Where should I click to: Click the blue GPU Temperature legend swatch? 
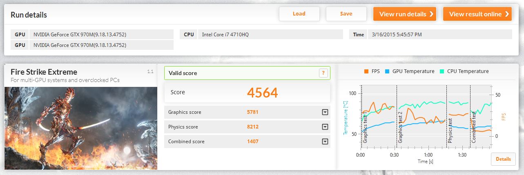pos(386,71)
